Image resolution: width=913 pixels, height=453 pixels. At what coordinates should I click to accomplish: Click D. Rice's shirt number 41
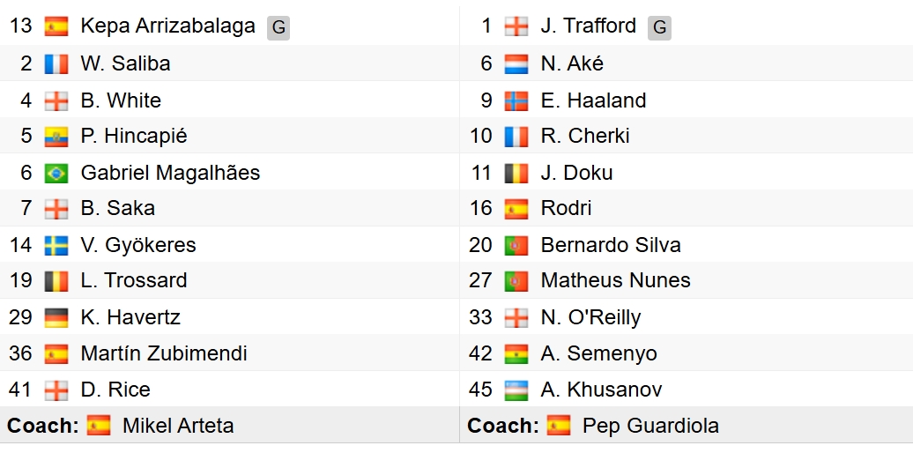coord(20,390)
